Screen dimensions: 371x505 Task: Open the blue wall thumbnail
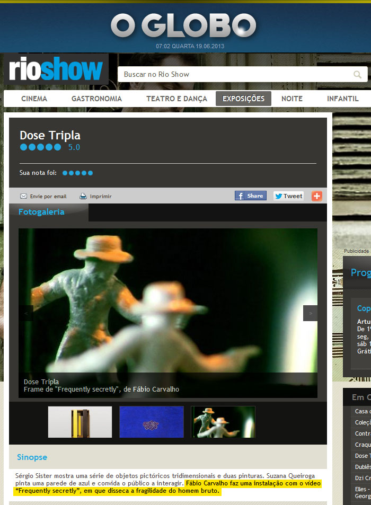tap(152, 422)
